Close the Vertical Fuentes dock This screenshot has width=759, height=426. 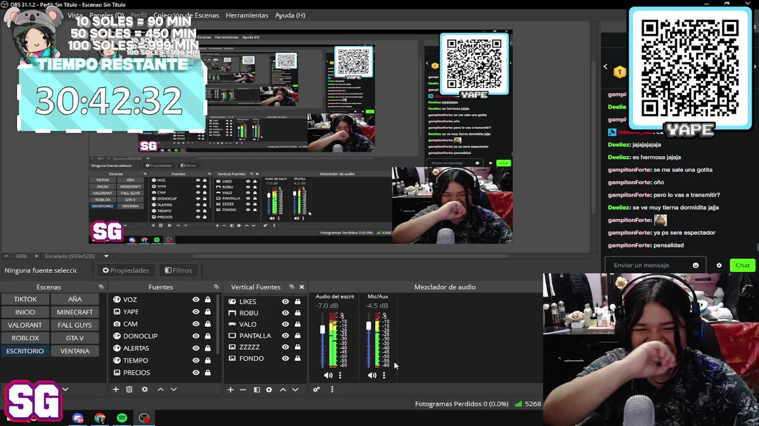[301, 287]
